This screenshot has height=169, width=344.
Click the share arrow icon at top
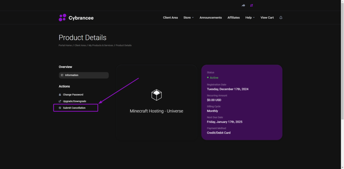point(243,5)
